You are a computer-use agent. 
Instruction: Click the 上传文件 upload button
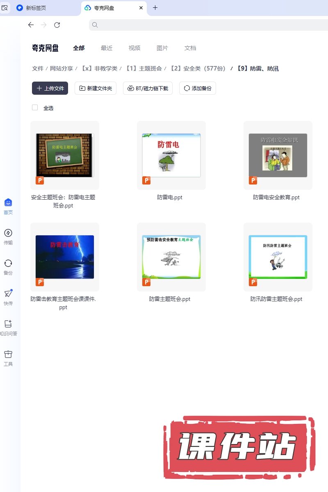point(50,88)
